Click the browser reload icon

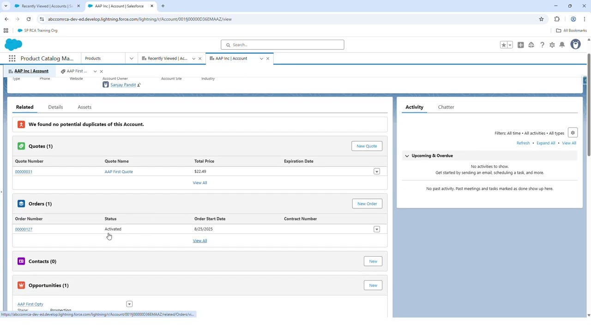click(29, 19)
